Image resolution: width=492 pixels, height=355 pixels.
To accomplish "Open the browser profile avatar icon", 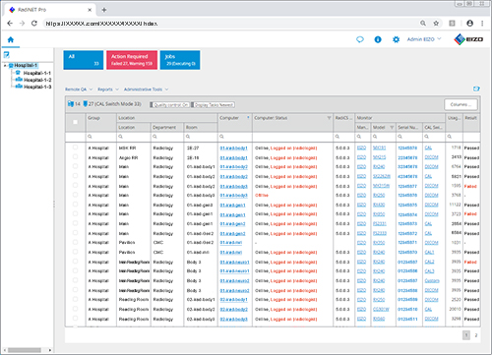I will (469, 24).
